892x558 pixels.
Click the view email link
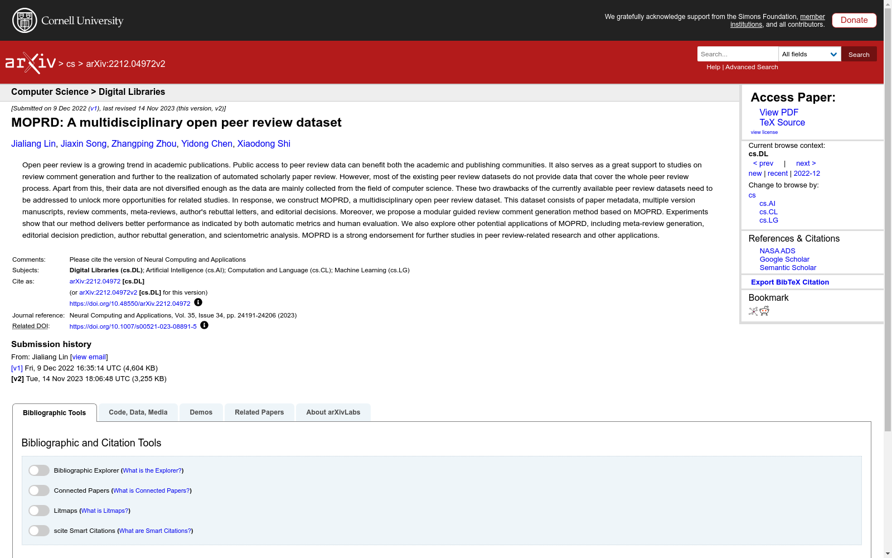[x=89, y=357]
